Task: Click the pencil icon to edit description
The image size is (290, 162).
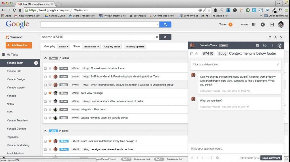Action: coord(278,65)
